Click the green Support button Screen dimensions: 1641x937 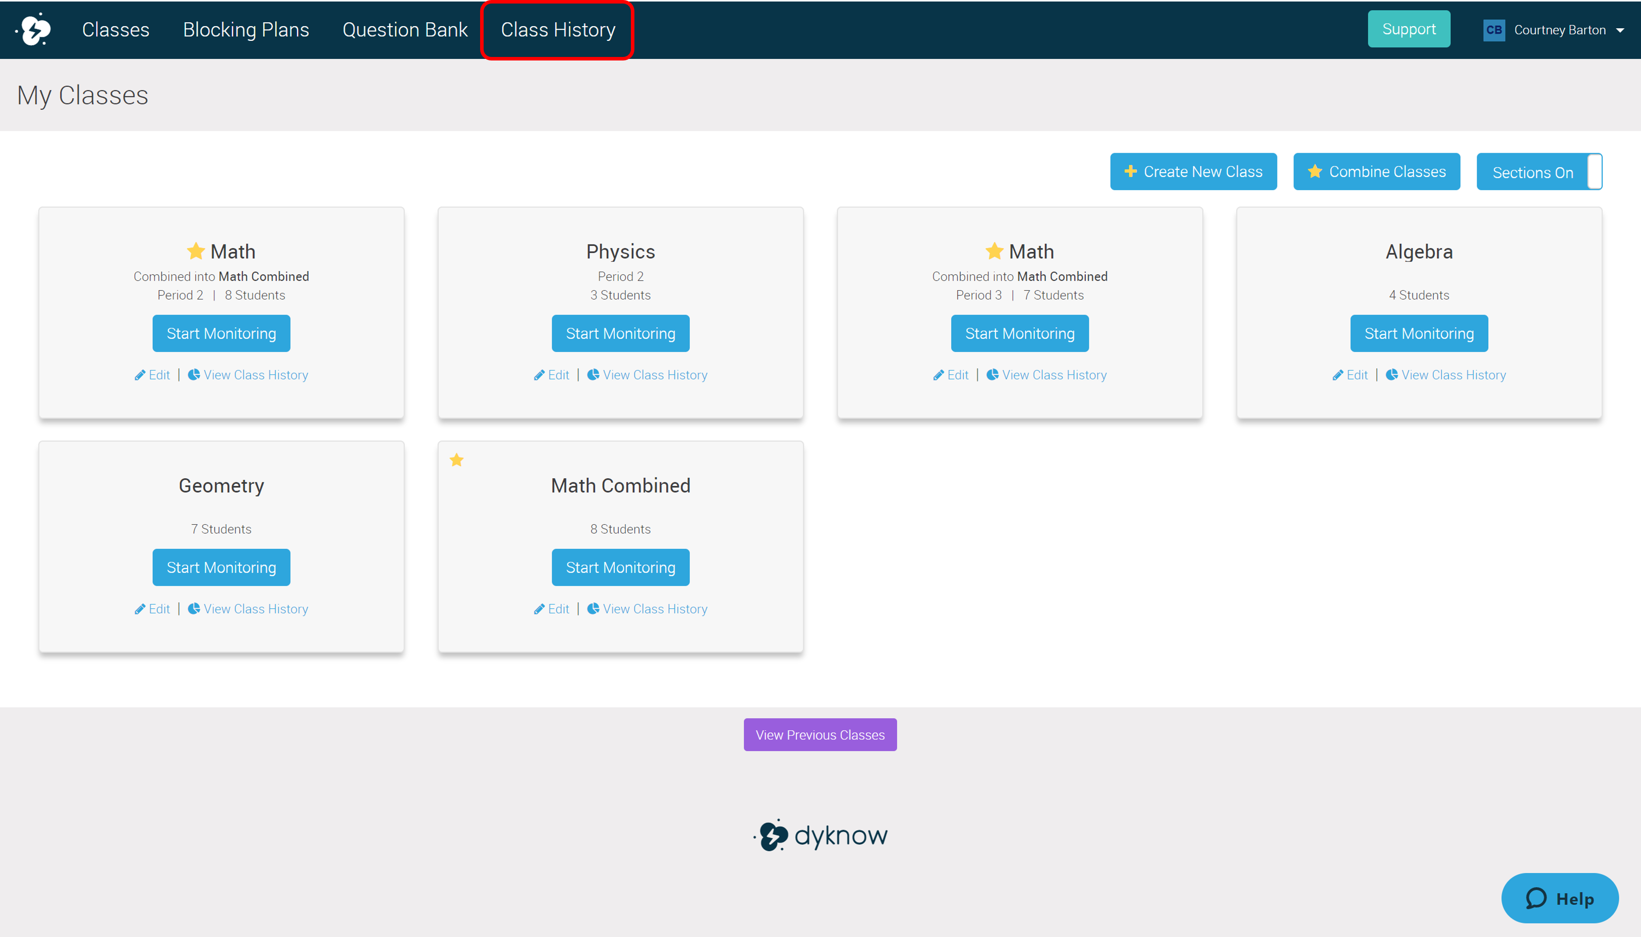click(1409, 29)
